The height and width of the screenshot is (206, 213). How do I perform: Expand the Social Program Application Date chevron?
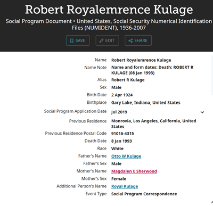click(202, 112)
